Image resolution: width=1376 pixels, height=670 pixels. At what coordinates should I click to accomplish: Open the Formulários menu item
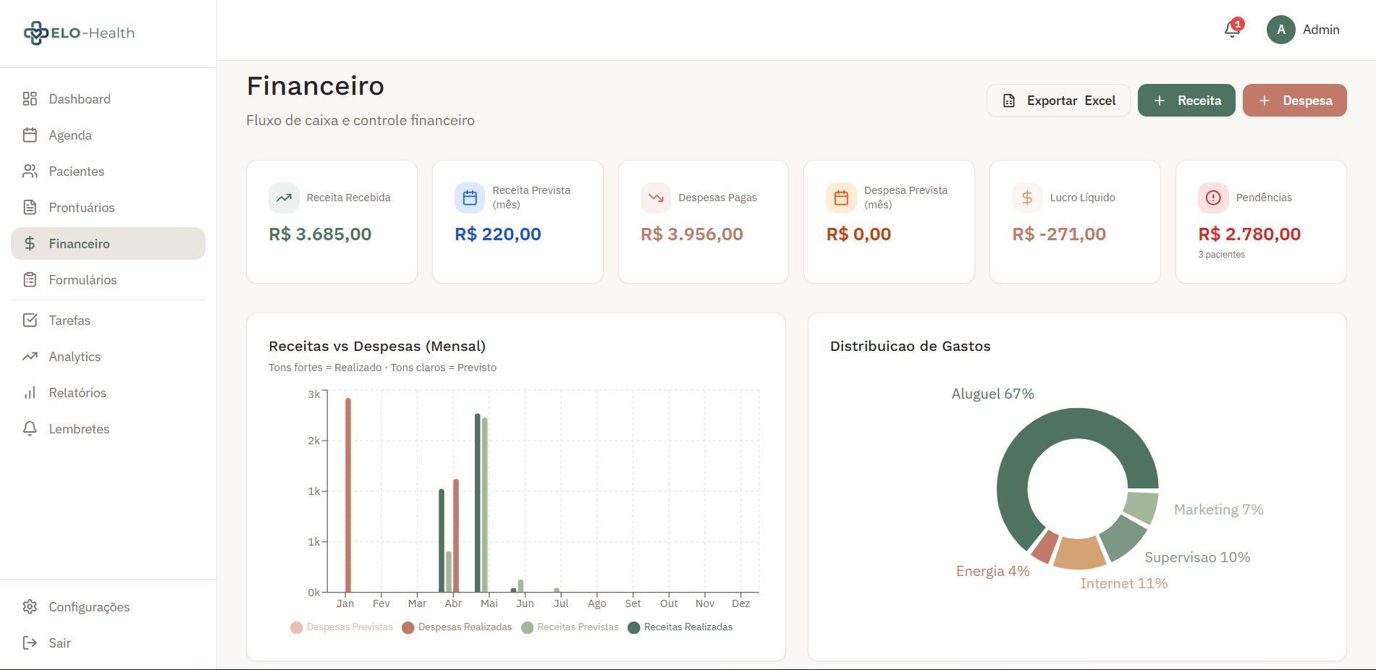(109, 280)
